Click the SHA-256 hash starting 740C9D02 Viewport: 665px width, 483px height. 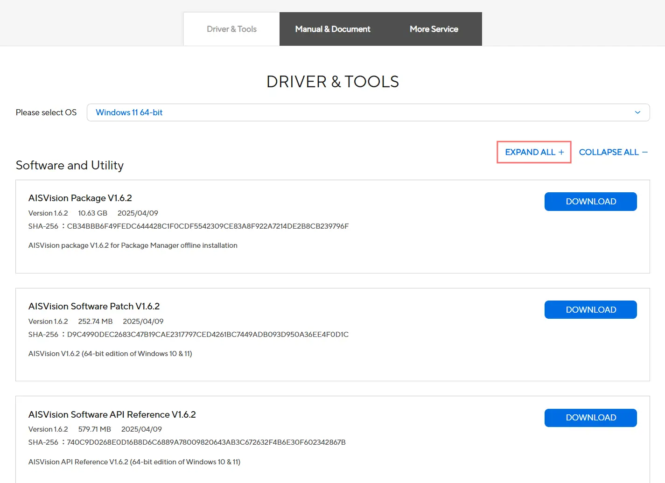206,442
